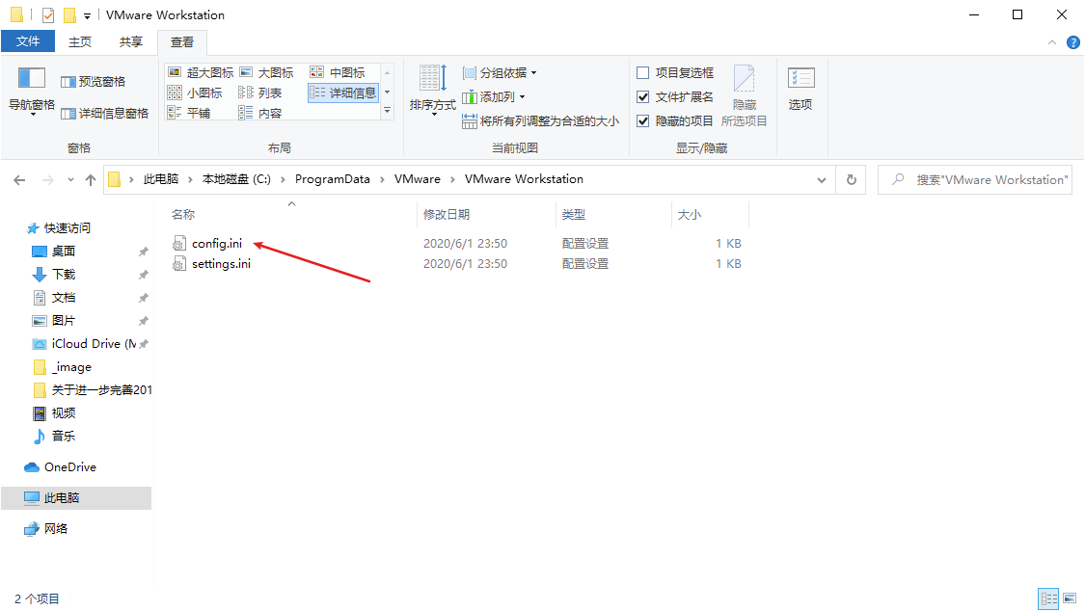Toggle the Preview pane (预览窗格)
Viewport: 1085px width, 611px height.
pyautogui.click(x=93, y=82)
